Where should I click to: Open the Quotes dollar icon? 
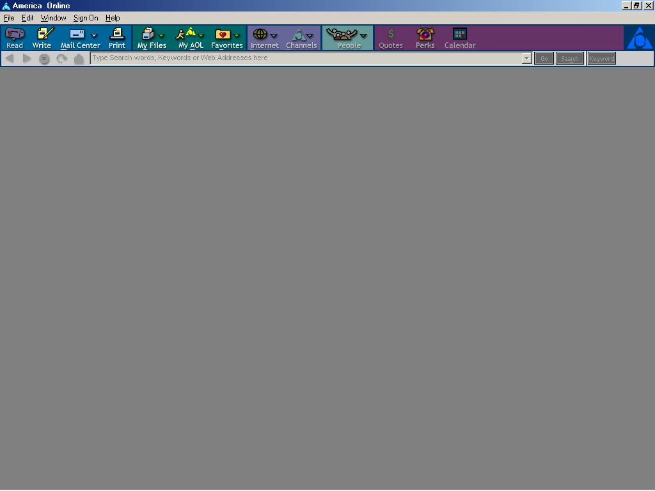tap(390, 37)
